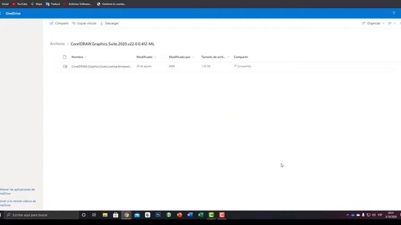This screenshot has height=225, width=401.
Task: Open the Traducir bookmark
Action: point(53,4)
